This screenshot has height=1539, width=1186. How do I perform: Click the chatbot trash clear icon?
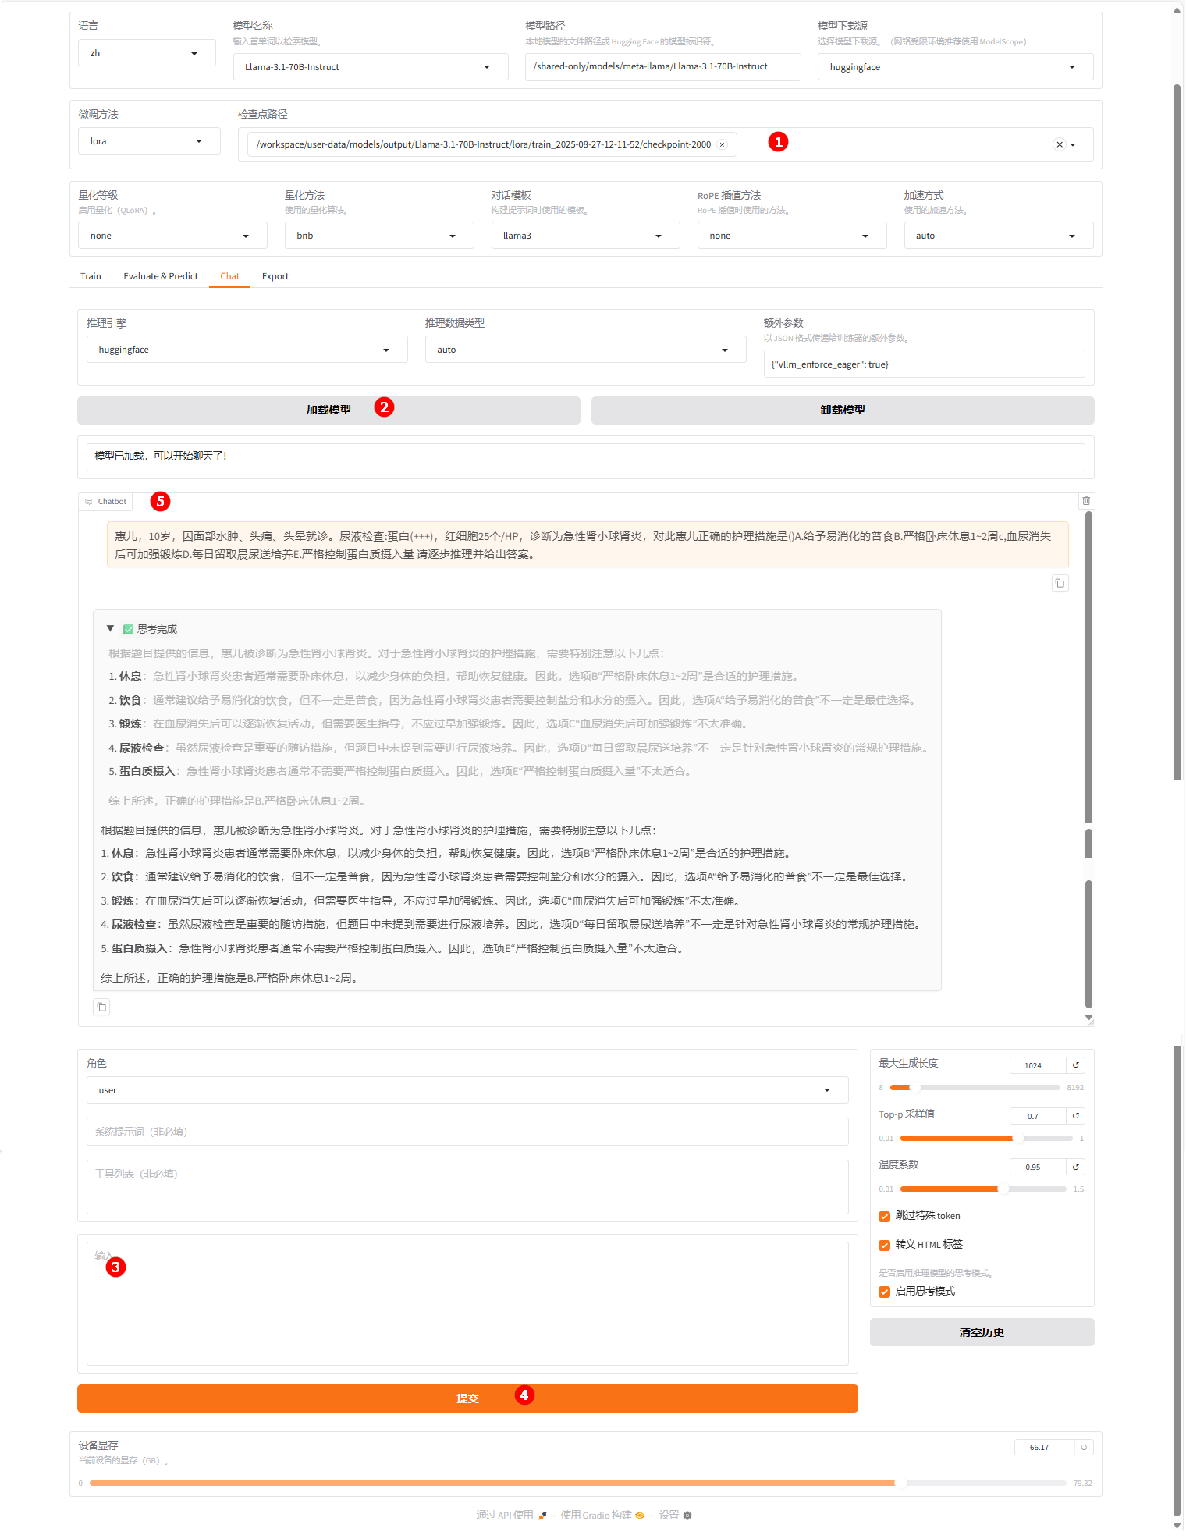click(1085, 501)
